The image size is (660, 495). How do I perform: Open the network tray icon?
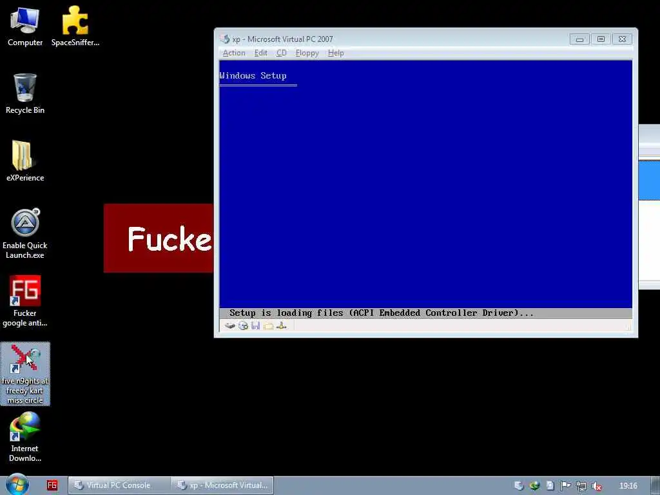coord(581,486)
